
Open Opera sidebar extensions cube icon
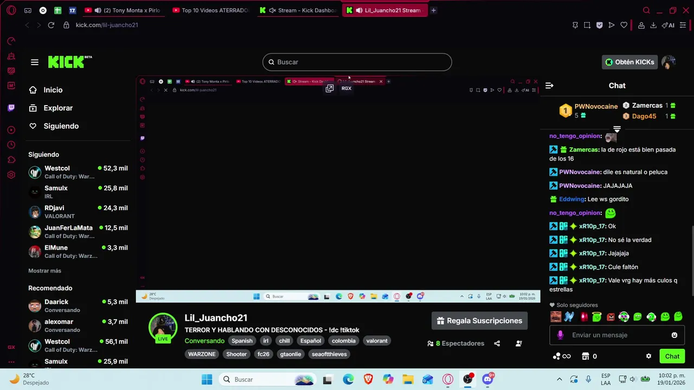[11, 160]
